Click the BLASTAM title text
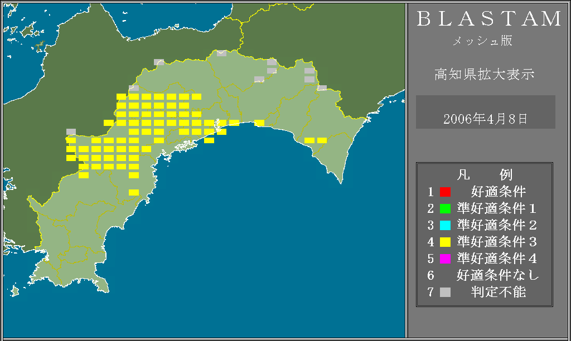The image size is (571, 341). tap(489, 19)
